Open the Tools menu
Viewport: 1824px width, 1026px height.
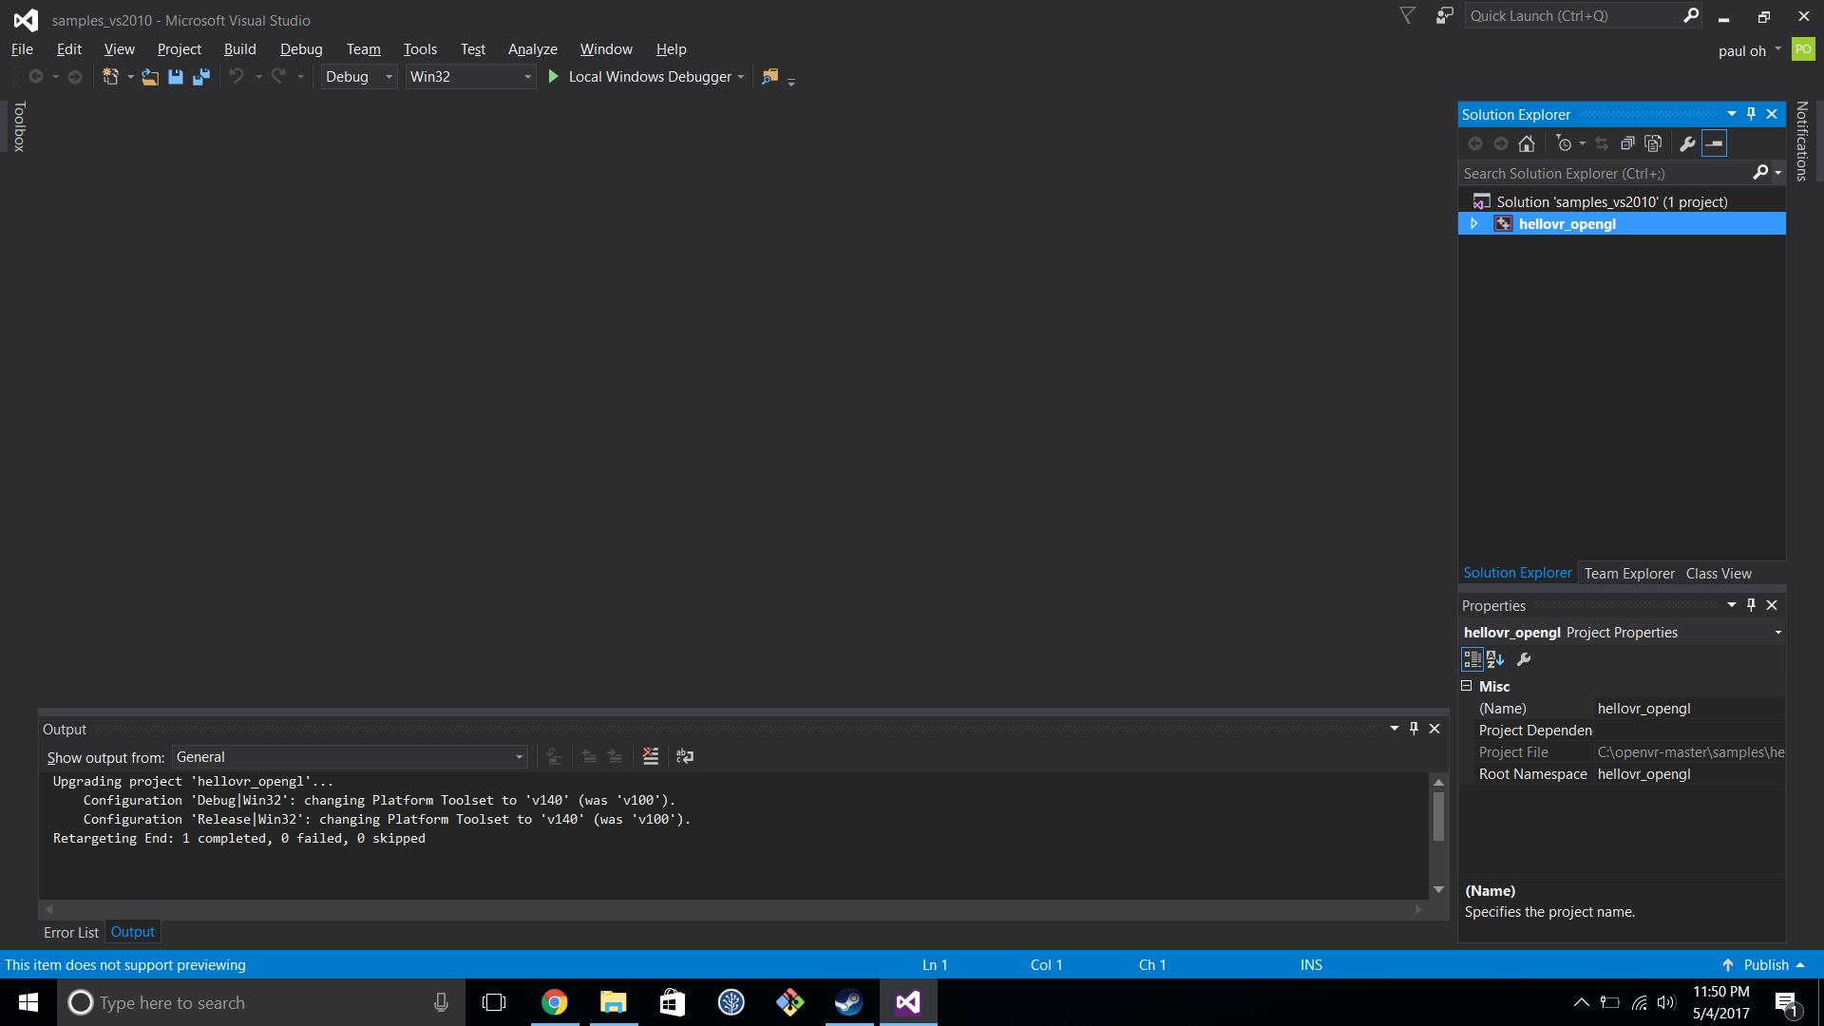coord(420,48)
